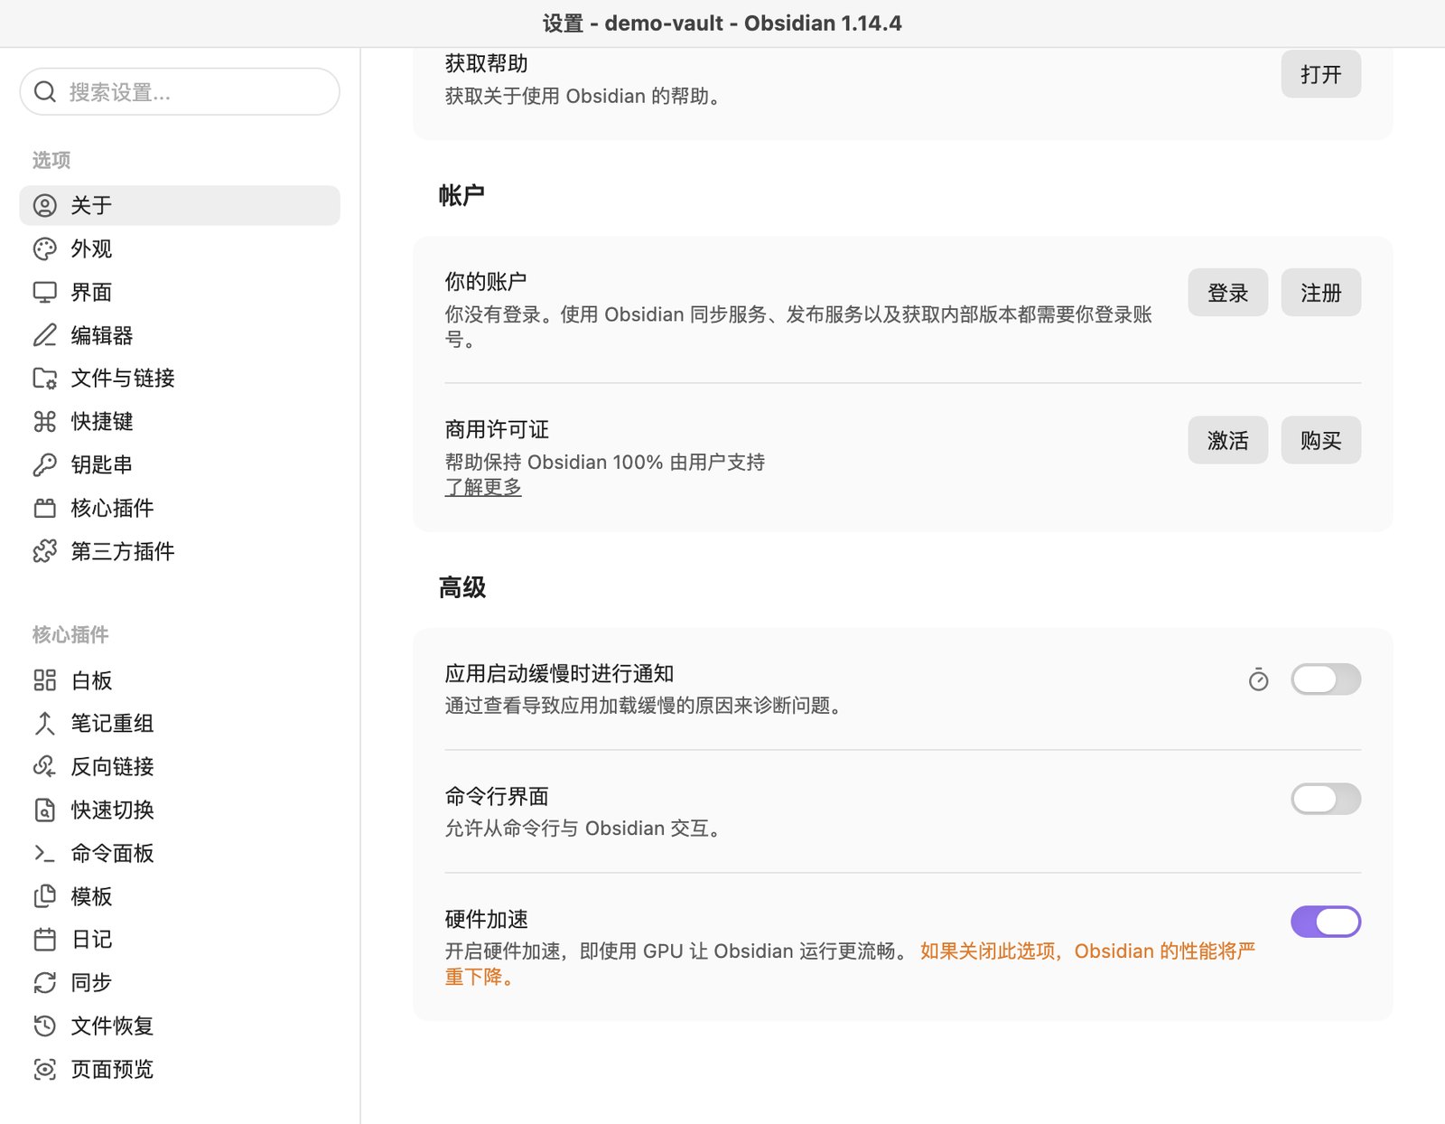The width and height of the screenshot is (1445, 1124).
Task: Disable the 硬件加速 toggle
Action: coord(1326,922)
